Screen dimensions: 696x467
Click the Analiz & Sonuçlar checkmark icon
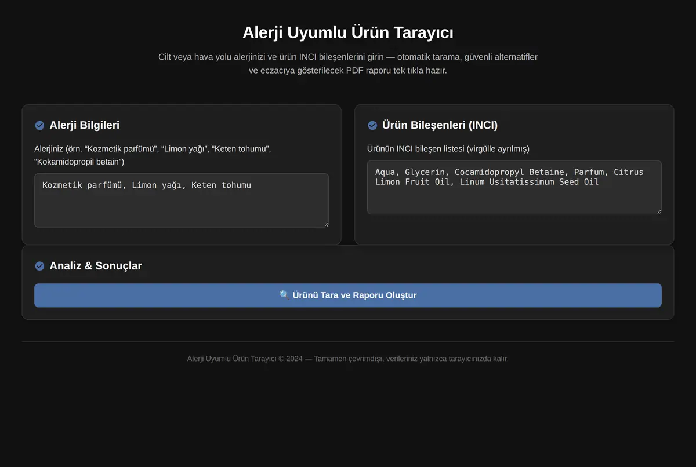tap(39, 266)
